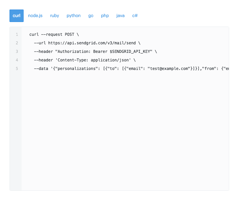
Task: Show the c# code example
Action: (135, 16)
